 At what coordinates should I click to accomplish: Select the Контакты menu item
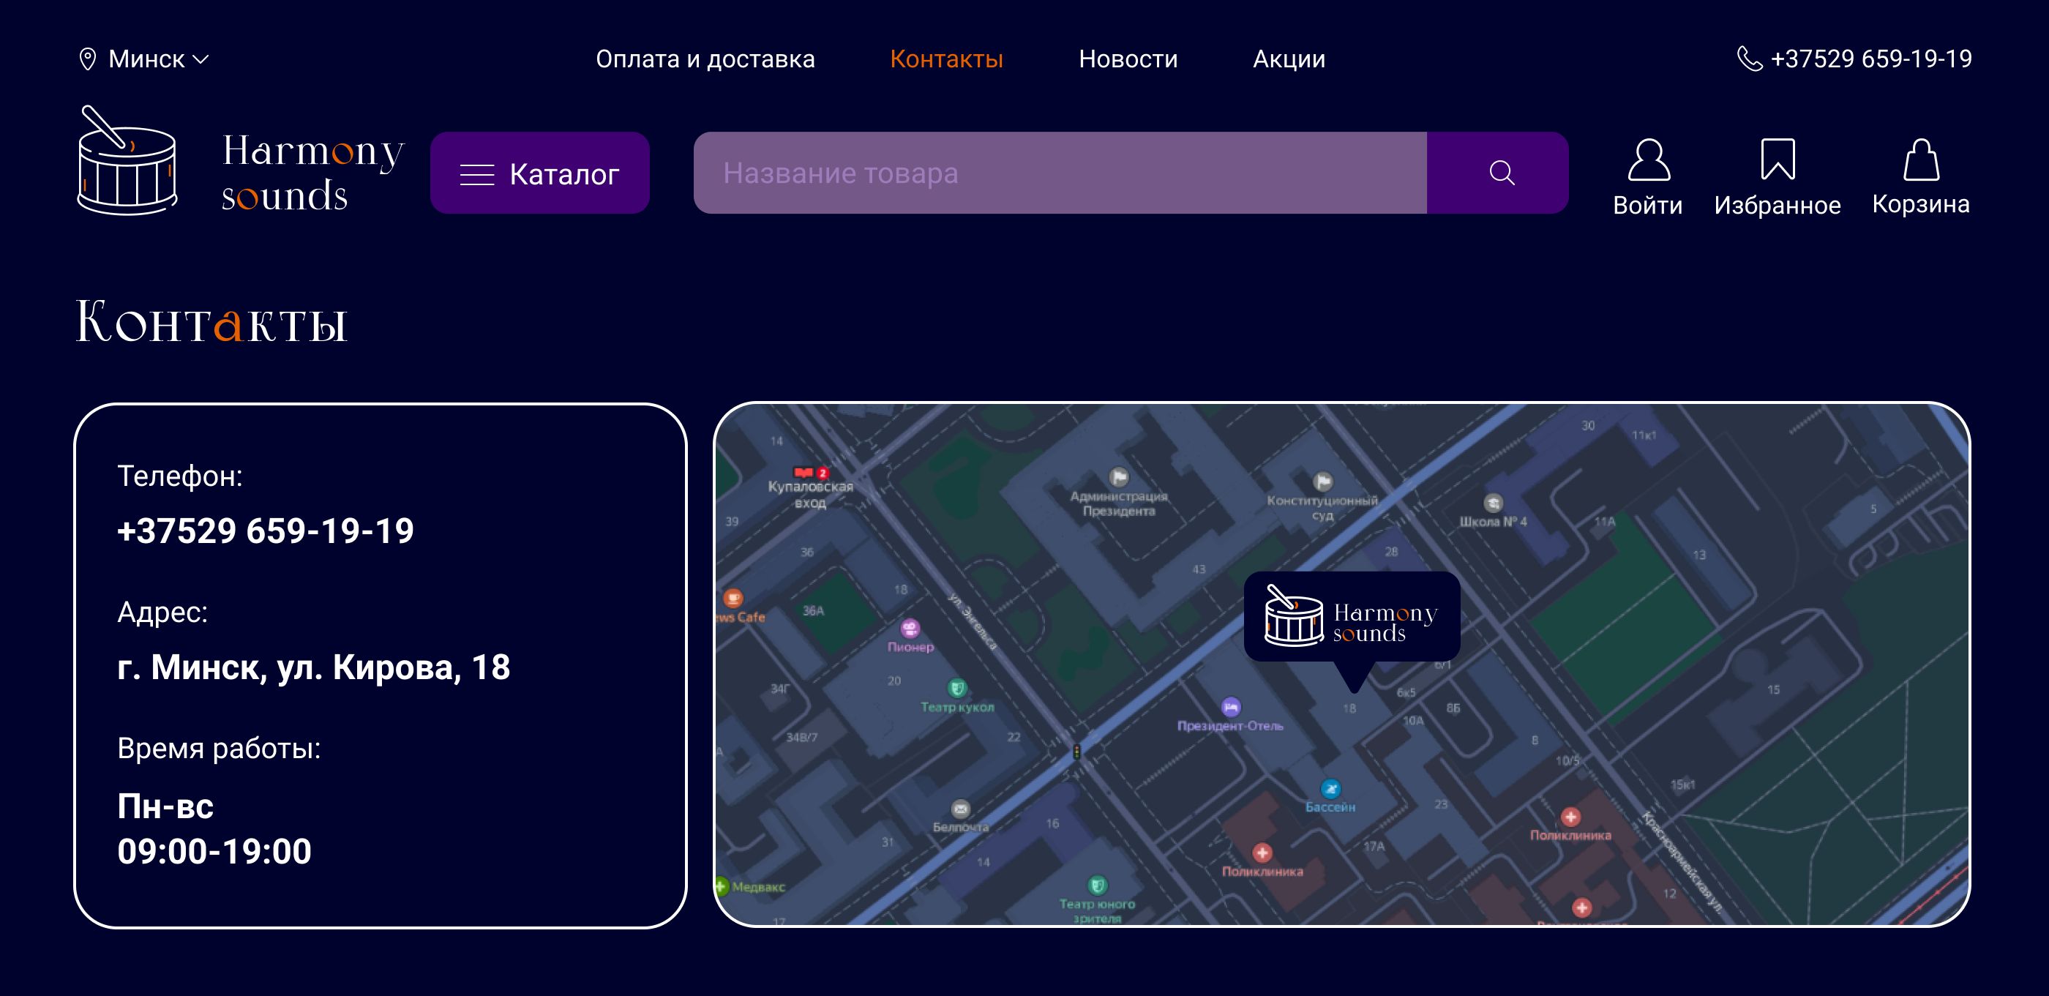point(946,59)
